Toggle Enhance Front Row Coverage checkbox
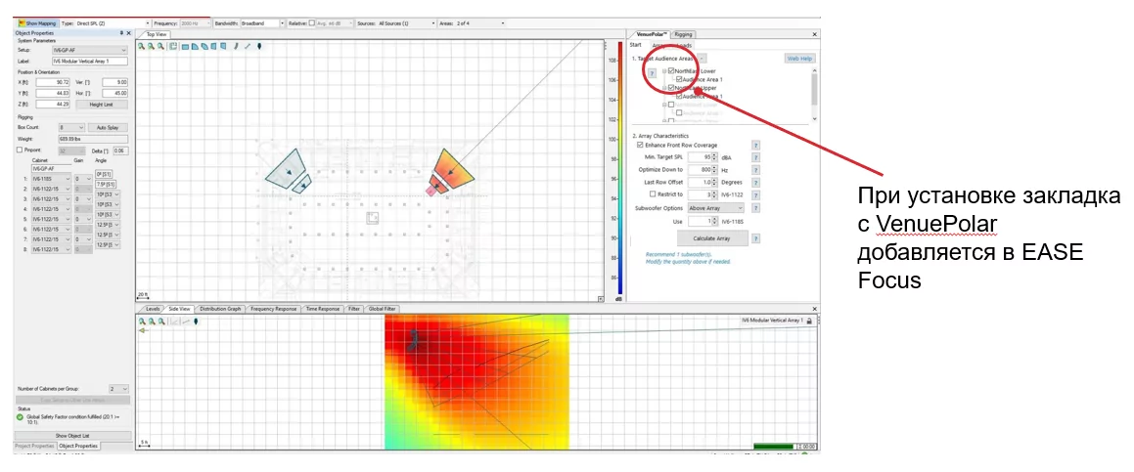1134x472 pixels. pyautogui.click(x=640, y=145)
